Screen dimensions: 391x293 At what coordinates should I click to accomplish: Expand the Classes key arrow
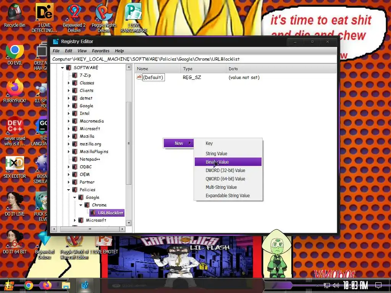69,83
